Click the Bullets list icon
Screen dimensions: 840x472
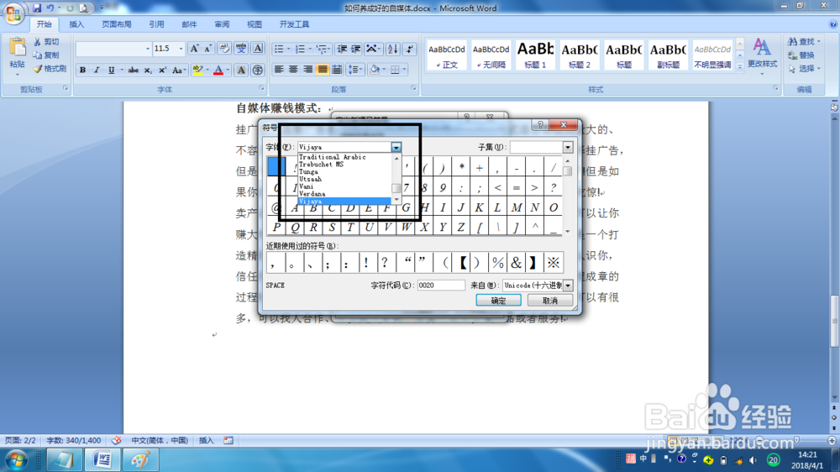[x=279, y=49]
